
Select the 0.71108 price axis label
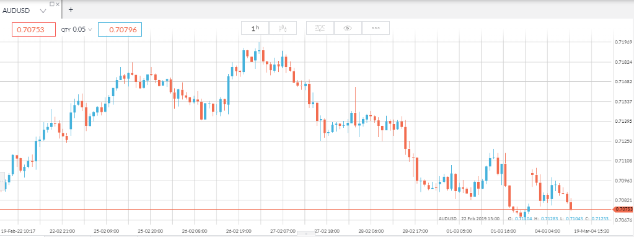pyautogui.click(x=623, y=161)
